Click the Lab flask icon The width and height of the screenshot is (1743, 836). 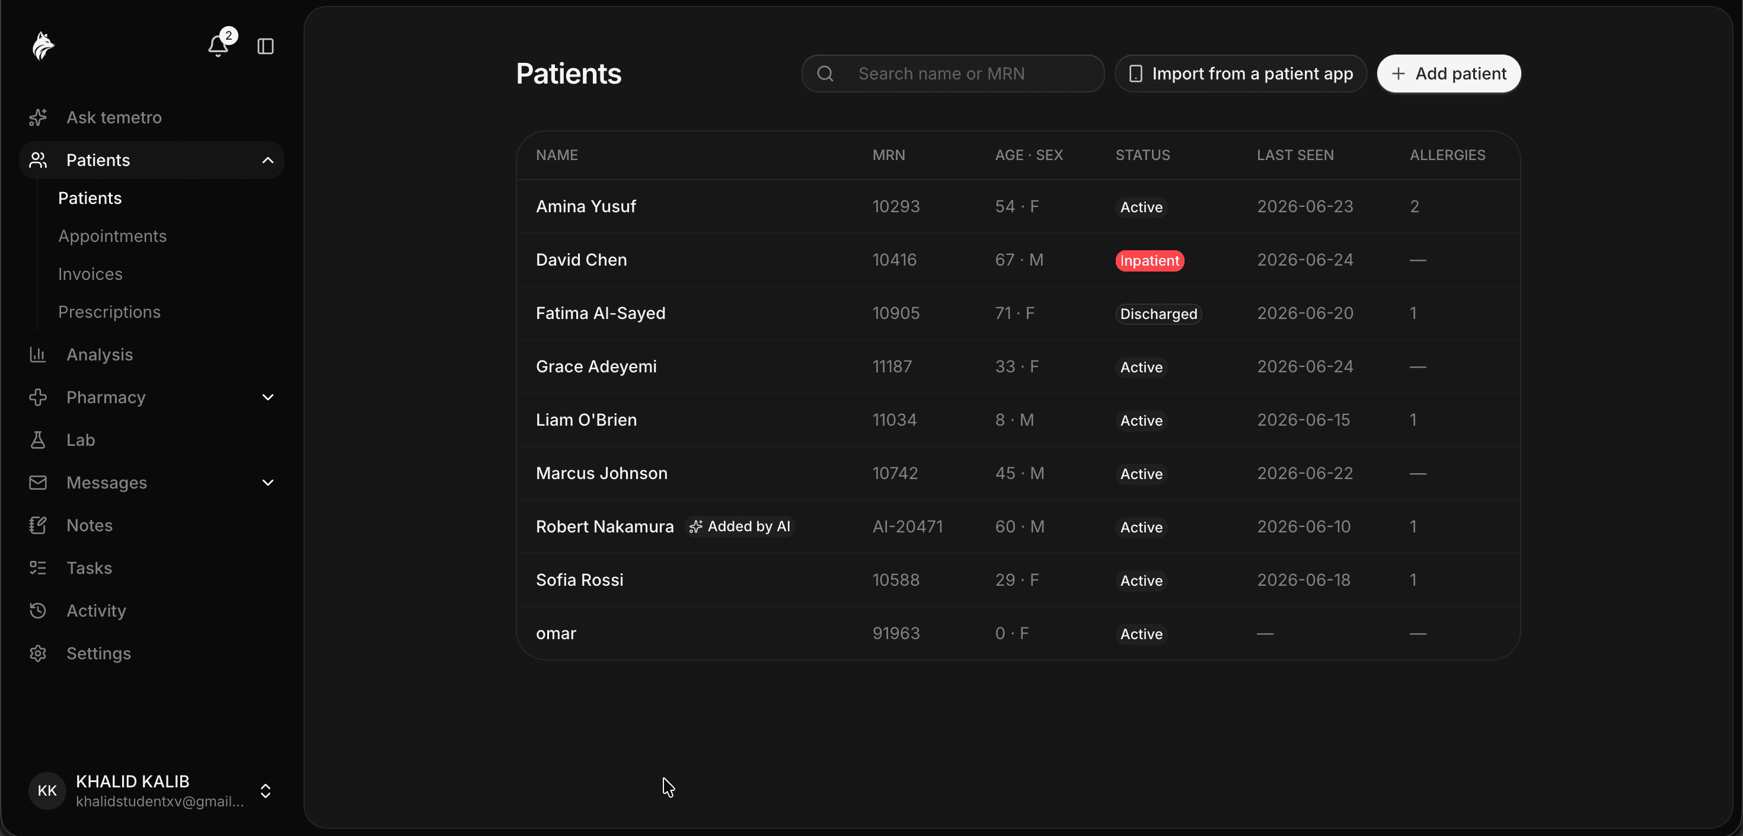pos(38,440)
